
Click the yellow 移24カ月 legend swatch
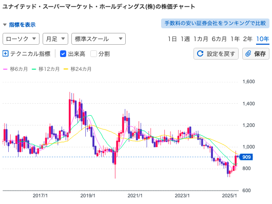pyautogui.click(x=66, y=69)
